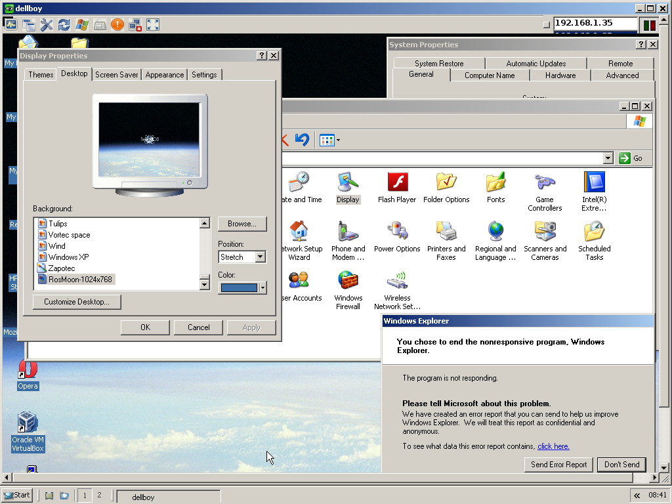Image resolution: width=672 pixels, height=504 pixels.
Task: Open Power Options icon
Action: (397, 236)
